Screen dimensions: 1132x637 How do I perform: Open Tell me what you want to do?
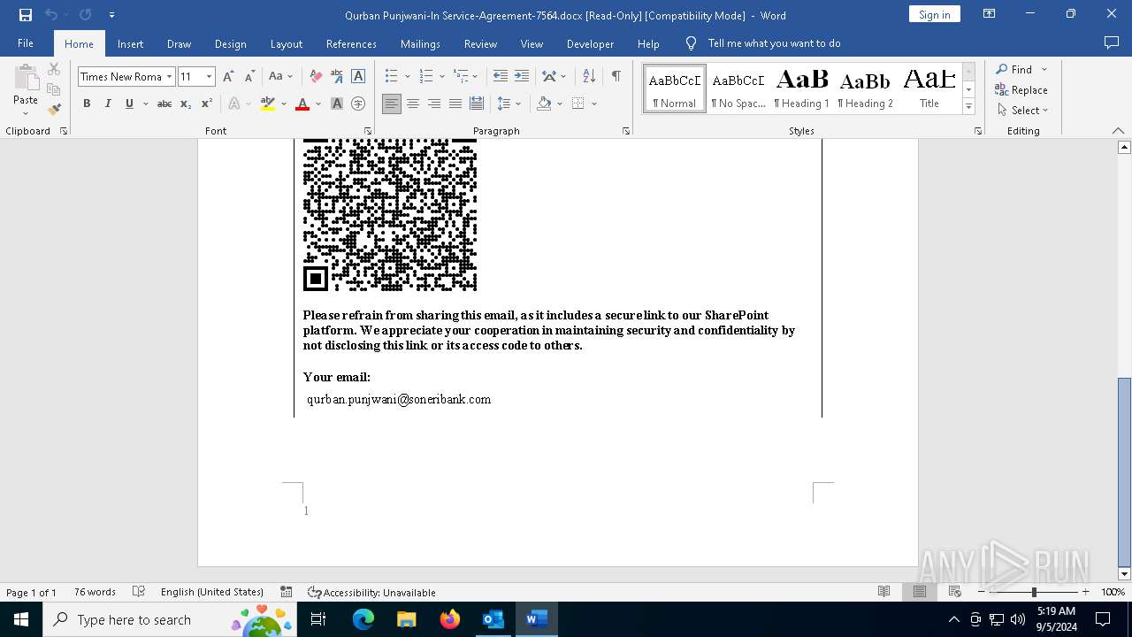(763, 43)
